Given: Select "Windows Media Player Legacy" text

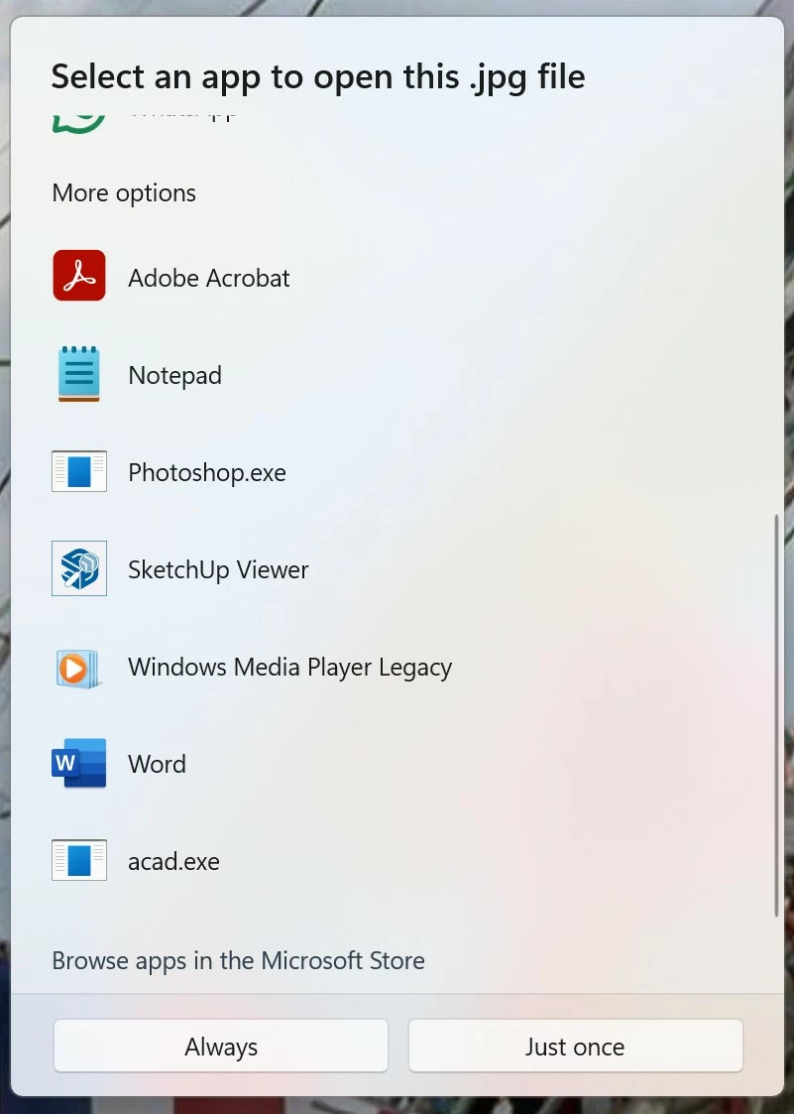Looking at the screenshot, I should [x=289, y=668].
